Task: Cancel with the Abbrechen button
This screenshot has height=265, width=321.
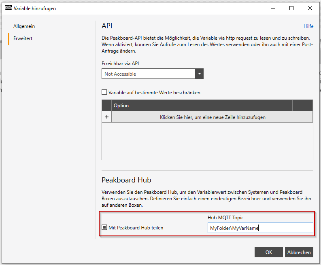Action: click(x=299, y=252)
